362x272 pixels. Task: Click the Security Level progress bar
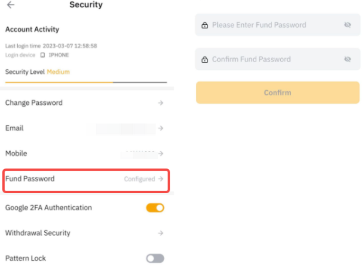(86, 82)
